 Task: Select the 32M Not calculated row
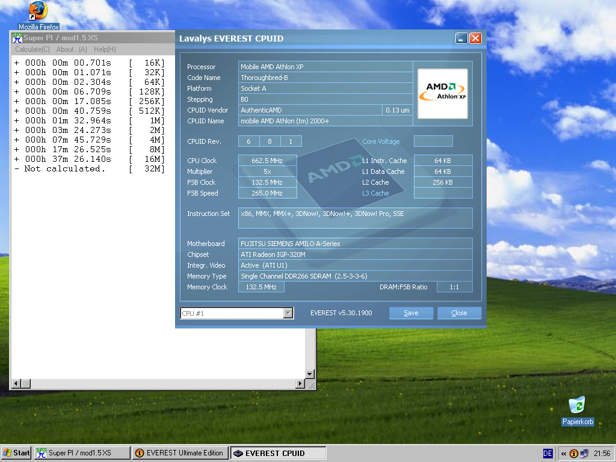[89, 169]
